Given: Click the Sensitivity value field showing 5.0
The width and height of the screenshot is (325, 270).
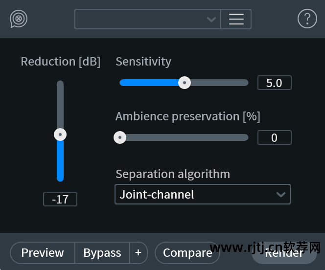Looking at the screenshot, I should coord(274,83).
